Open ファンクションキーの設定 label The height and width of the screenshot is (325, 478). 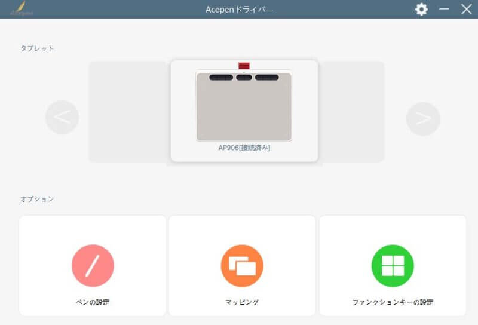[x=393, y=302]
